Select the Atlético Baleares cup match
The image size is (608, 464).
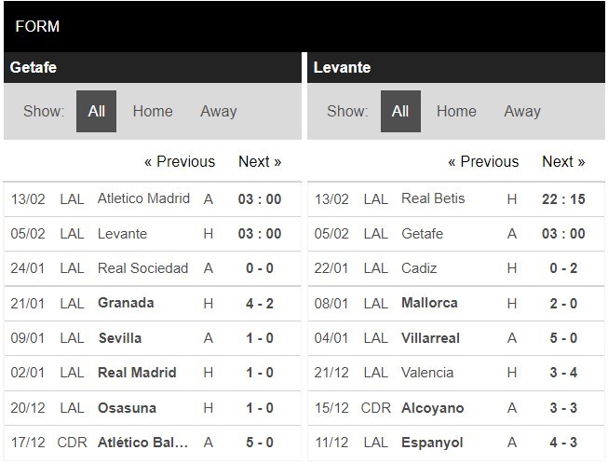[x=143, y=443]
